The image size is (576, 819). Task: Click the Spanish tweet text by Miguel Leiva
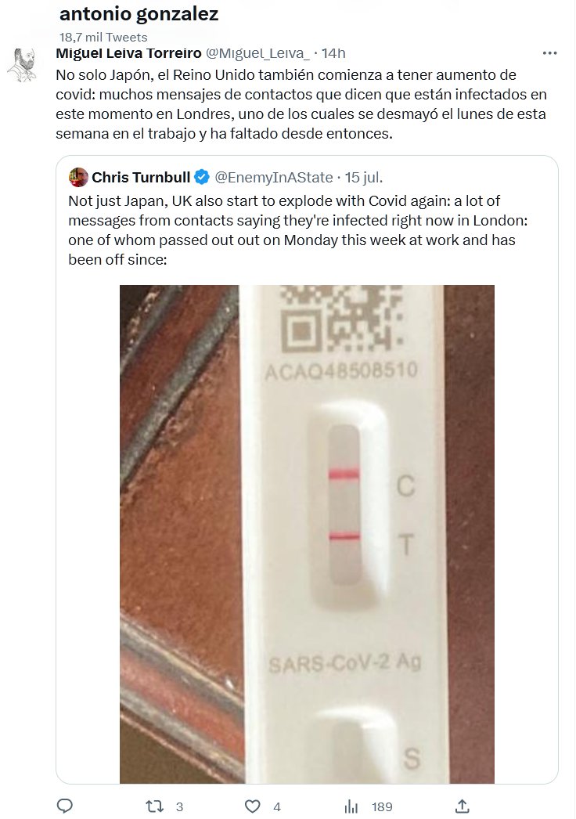pyautogui.click(x=300, y=104)
